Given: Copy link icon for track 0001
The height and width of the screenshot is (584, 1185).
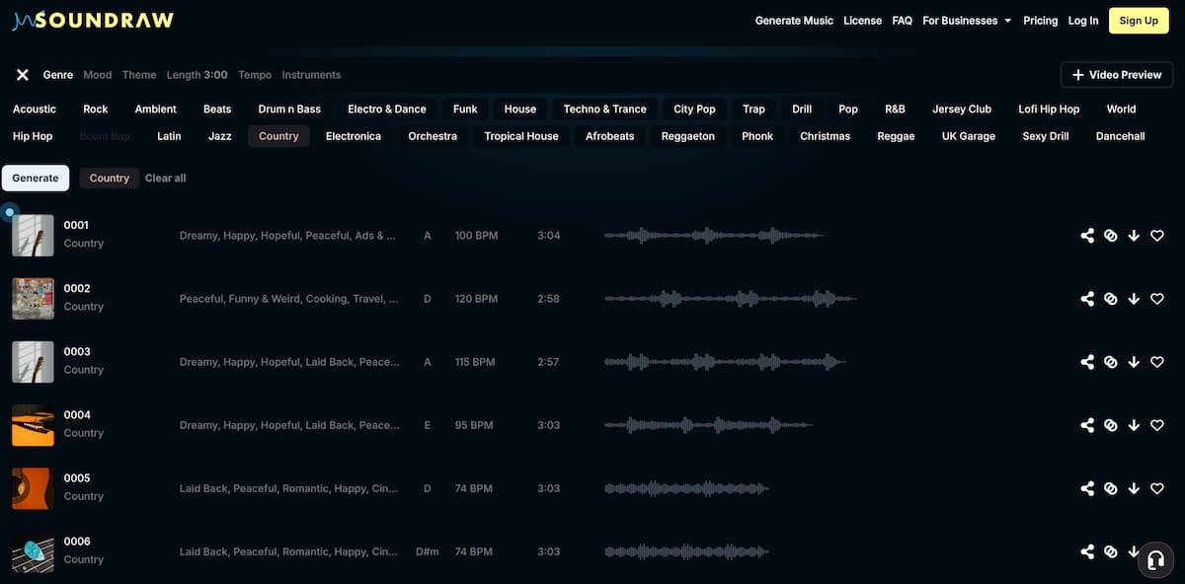Looking at the screenshot, I should (x=1110, y=236).
